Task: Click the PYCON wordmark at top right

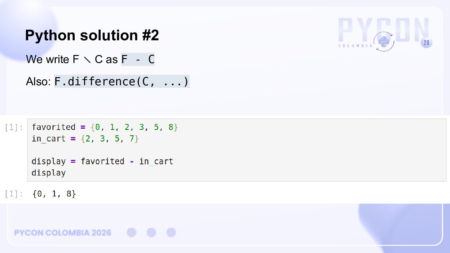Action: [383, 30]
